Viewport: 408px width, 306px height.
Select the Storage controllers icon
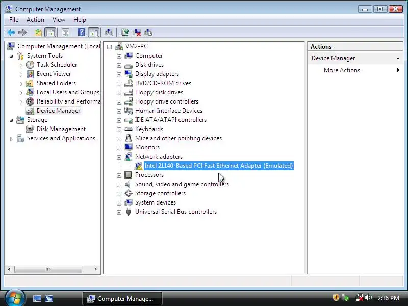pos(129,193)
